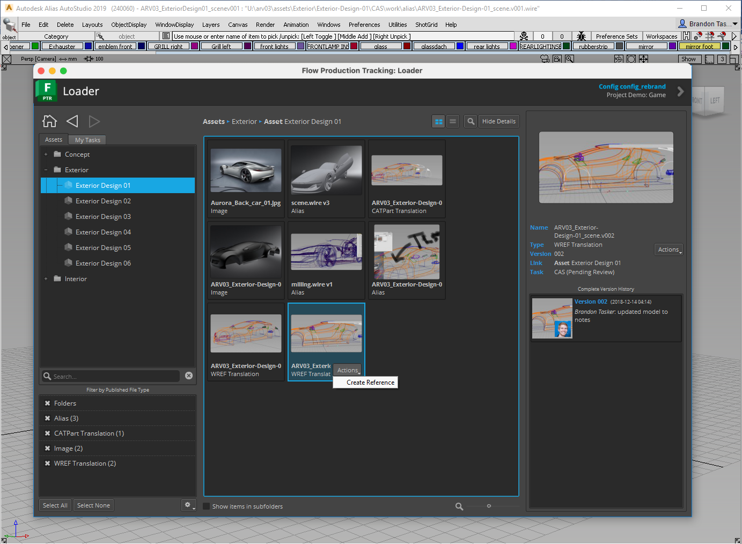Click the viewport camera icon in Alias
Screen dimensions: 742x544
(545, 59)
